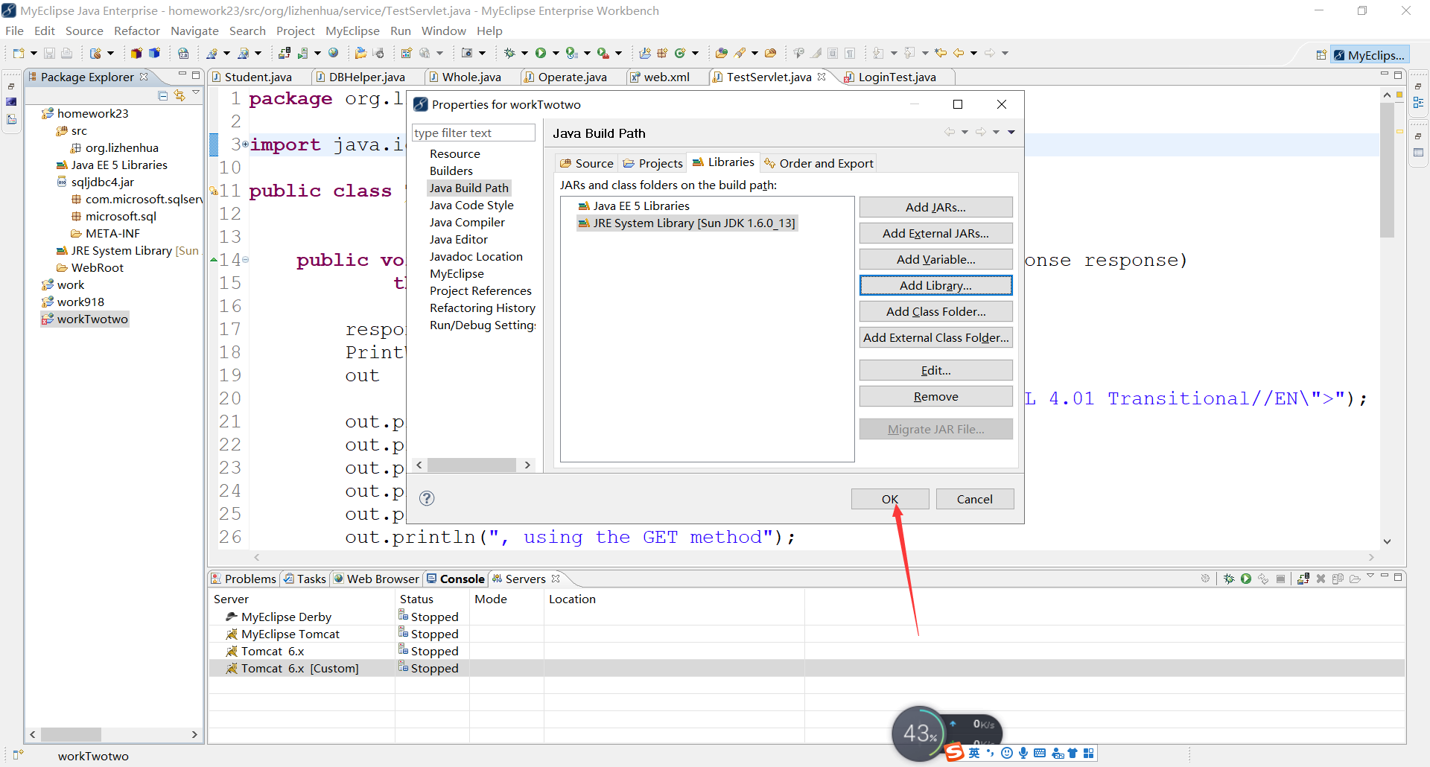Image resolution: width=1430 pixels, height=767 pixels.
Task: Open the Run dropdown arrow in toolbar
Action: (556, 53)
